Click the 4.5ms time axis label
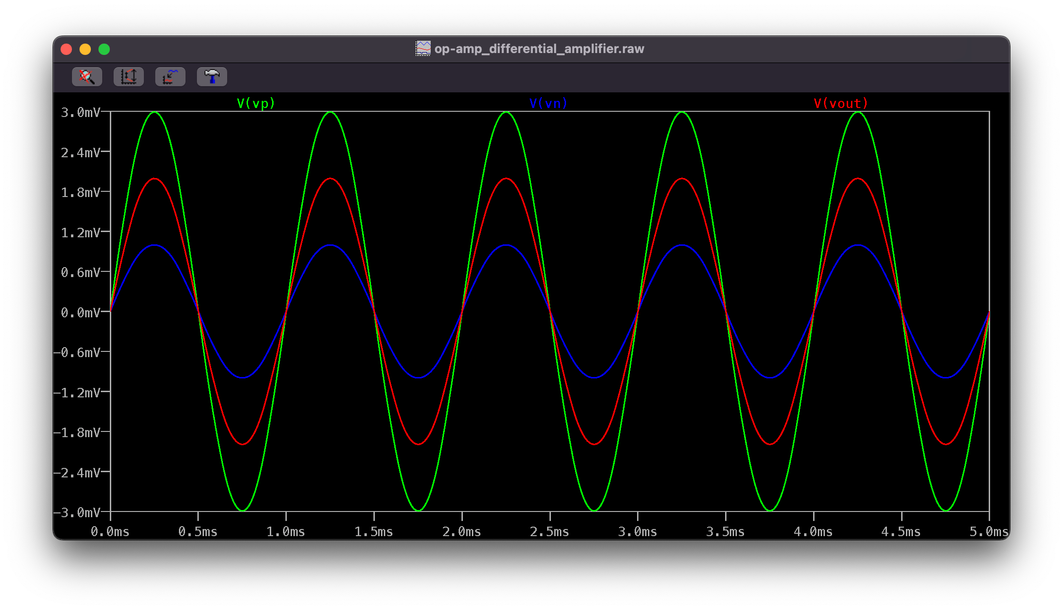This screenshot has width=1063, height=610. coord(901,532)
